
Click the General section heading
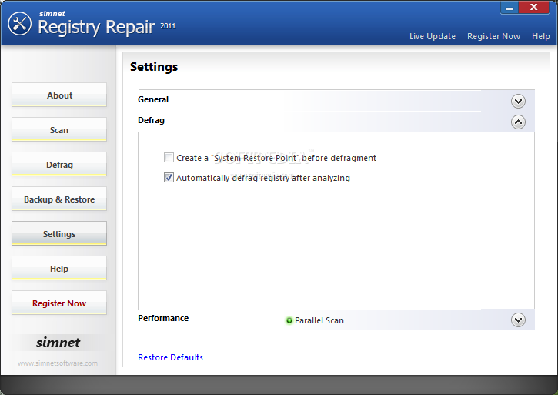pyautogui.click(x=153, y=99)
